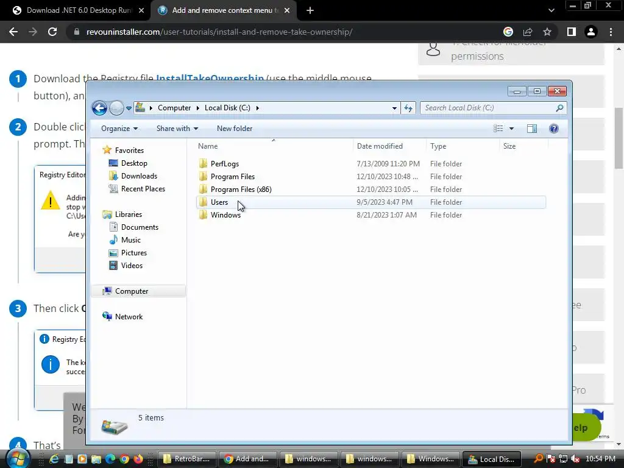Change the view using the view icon
The width and height of the screenshot is (624, 468).
coord(498,128)
